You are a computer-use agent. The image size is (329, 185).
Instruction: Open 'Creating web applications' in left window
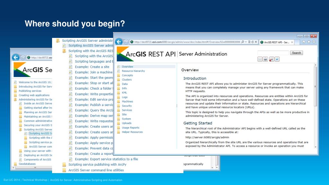[x=34, y=95]
